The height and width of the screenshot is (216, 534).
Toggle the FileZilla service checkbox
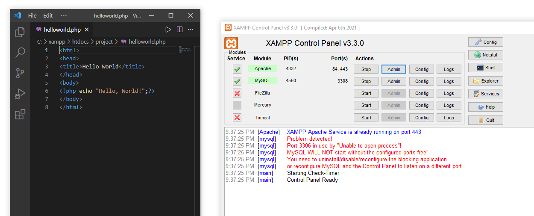(237, 93)
